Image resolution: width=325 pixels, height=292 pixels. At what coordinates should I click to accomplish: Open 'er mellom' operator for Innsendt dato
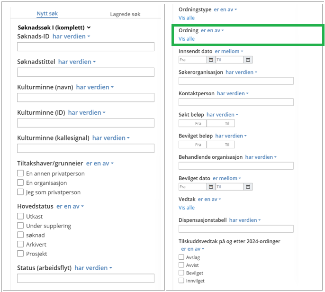(x=229, y=51)
